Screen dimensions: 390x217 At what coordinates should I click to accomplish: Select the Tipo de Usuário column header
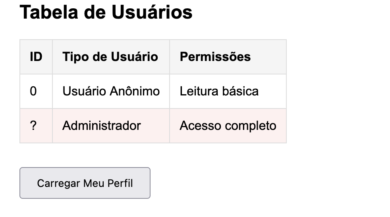110,57
